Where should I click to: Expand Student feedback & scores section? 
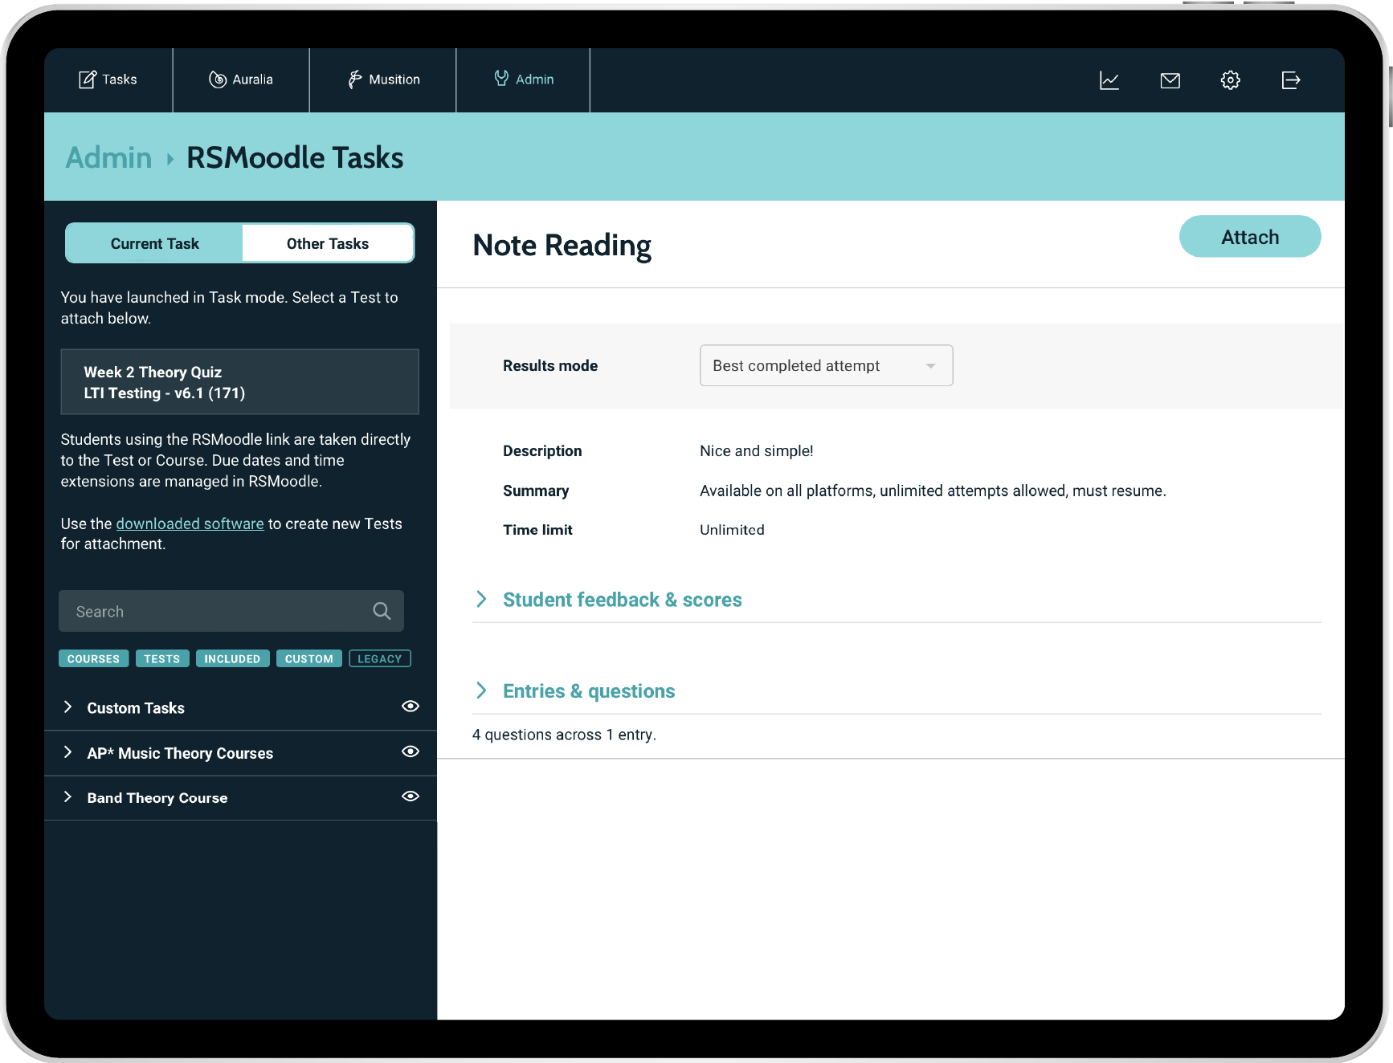tap(622, 600)
